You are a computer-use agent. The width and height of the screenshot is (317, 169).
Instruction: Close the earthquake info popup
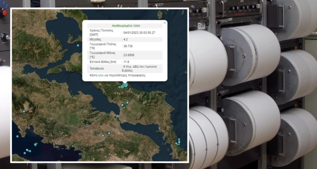click(x=165, y=23)
